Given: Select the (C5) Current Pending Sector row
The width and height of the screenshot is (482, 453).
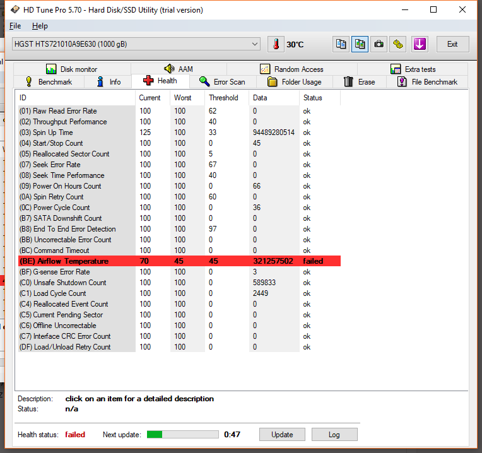Looking at the screenshot, I should click(179, 315).
